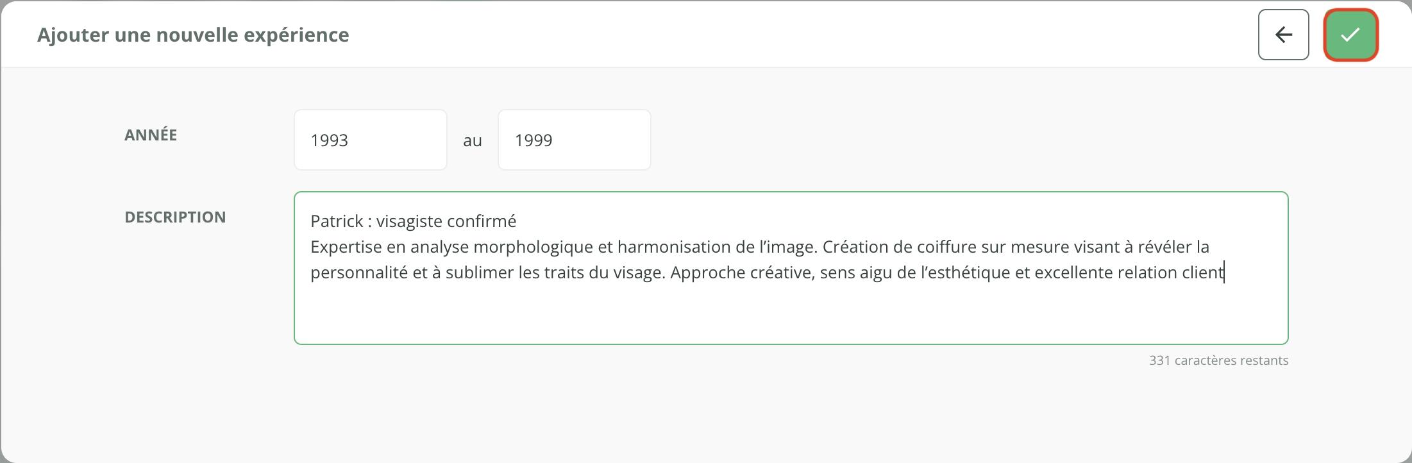Click the "au" text between year fields

473,140
